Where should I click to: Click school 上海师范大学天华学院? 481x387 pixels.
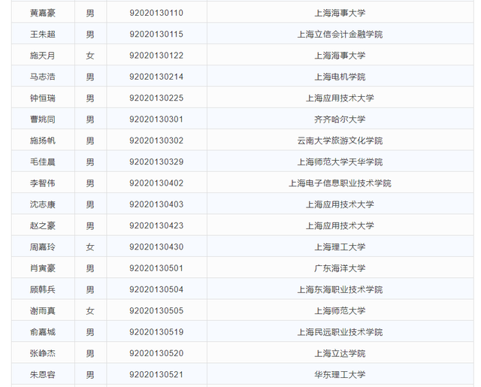tap(340, 162)
